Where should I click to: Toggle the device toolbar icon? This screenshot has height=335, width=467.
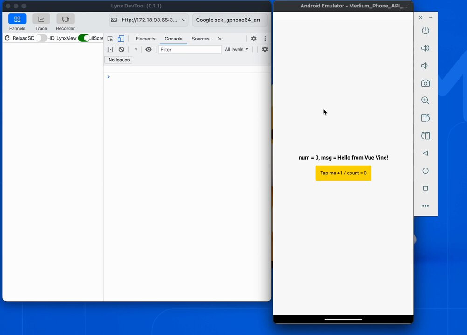121,39
